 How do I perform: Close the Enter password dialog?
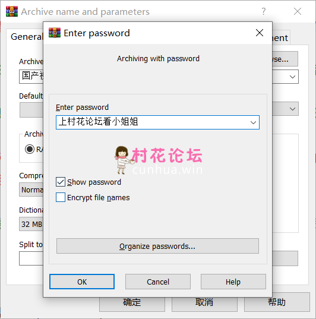260,33
